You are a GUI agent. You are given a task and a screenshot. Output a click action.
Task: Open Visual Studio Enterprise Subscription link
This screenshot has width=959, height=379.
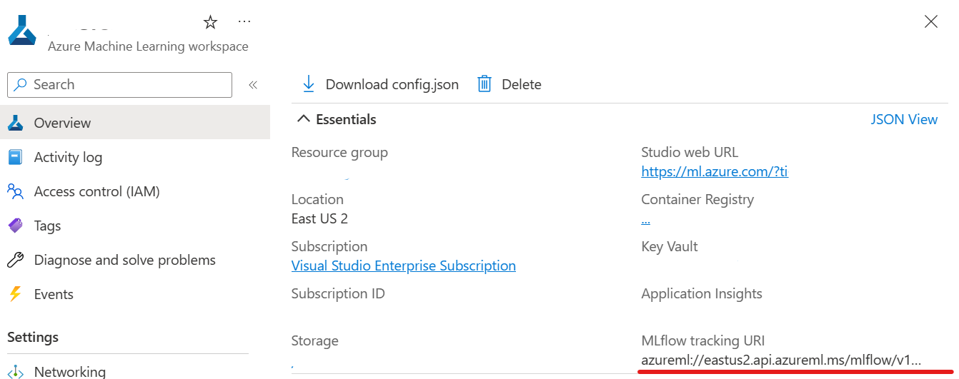[403, 266]
